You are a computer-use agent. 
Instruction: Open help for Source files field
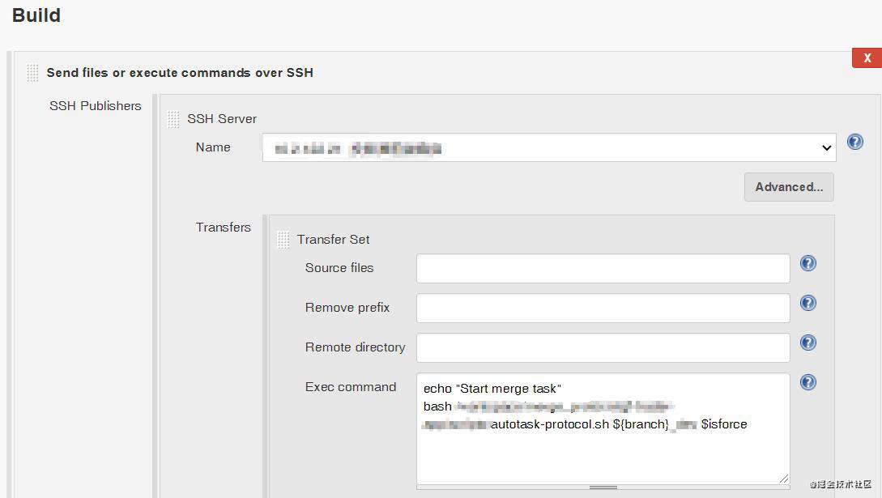point(808,263)
